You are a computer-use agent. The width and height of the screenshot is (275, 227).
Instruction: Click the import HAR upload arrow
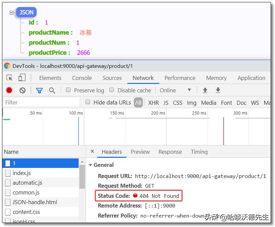pos(205,90)
